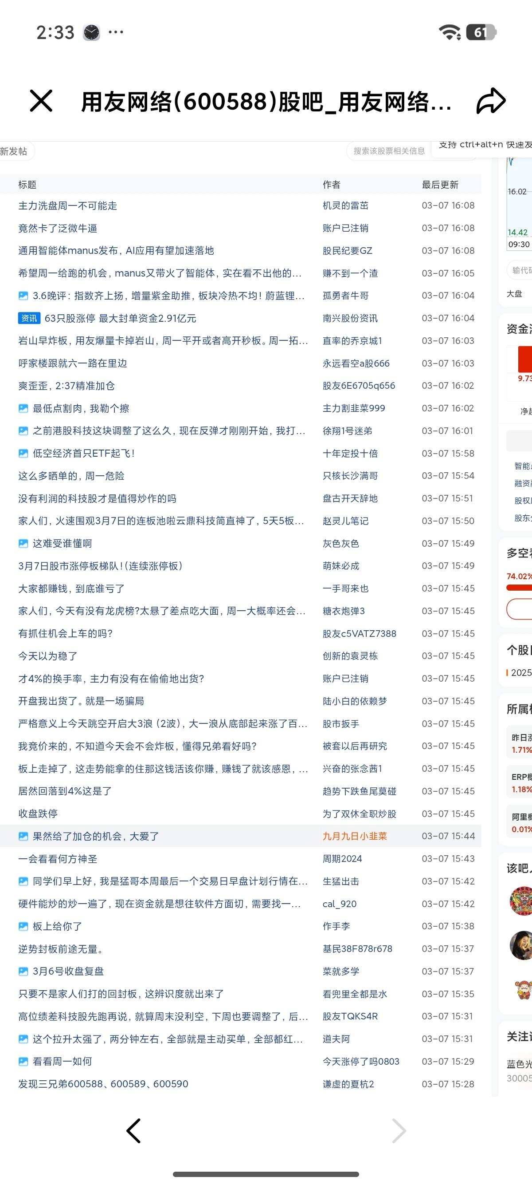Open author profile 股民纪要GZ
The width and height of the screenshot is (532, 1185).
pyautogui.click(x=347, y=251)
